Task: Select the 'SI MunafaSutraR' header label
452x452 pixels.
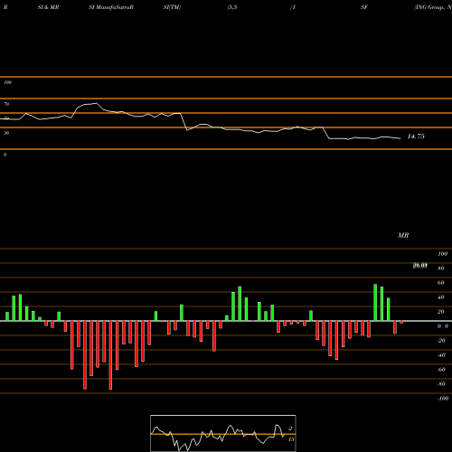Action: coord(111,7)
